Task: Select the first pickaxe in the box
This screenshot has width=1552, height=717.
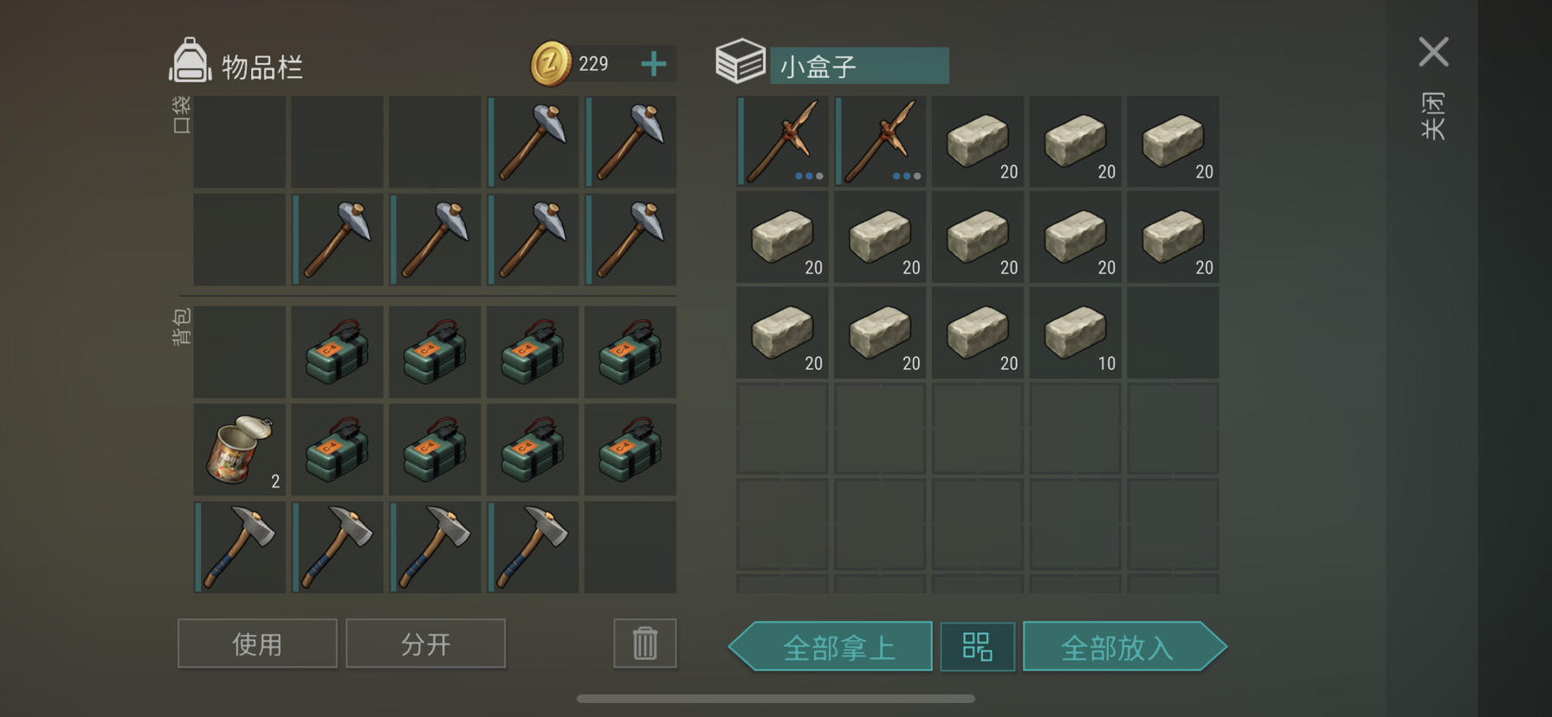Action: pyautogui.click(x=782, y=141)
